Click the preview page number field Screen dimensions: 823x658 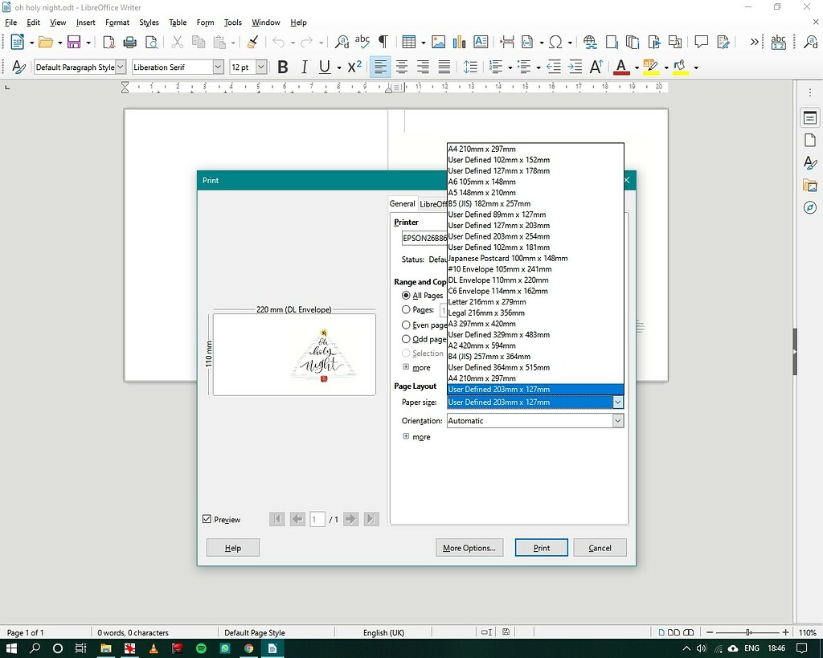pyautogui.click(x=317, y=520)
